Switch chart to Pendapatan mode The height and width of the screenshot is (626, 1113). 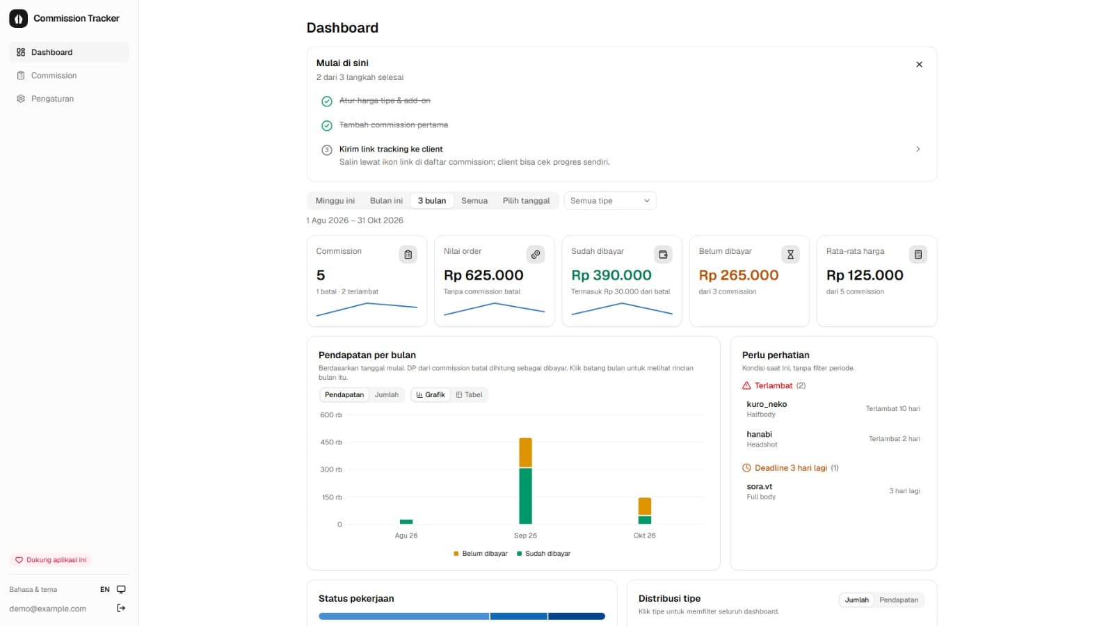(344, 394)
